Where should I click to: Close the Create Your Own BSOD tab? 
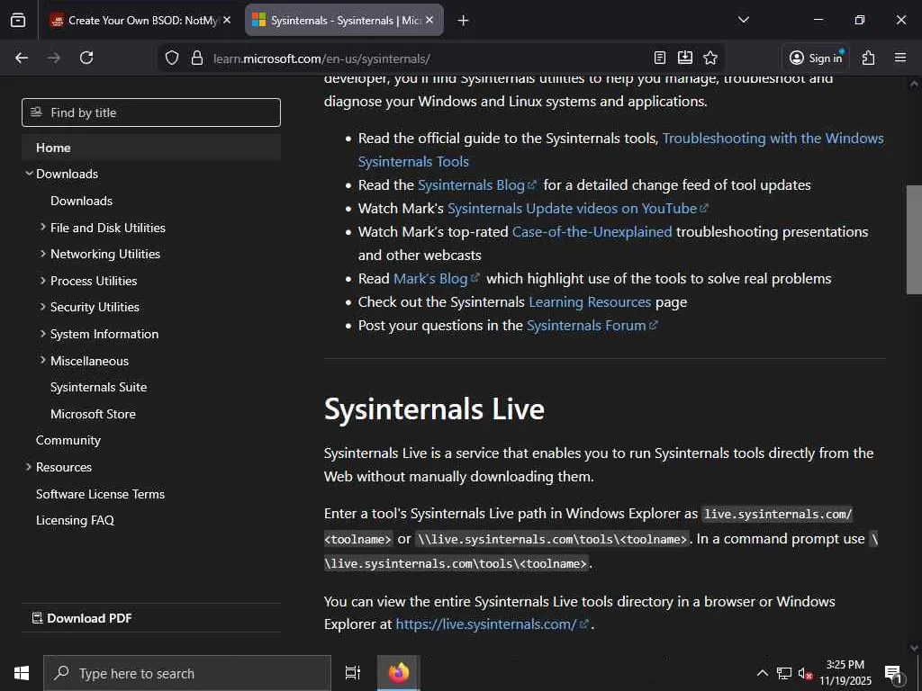tap(227, 20)
